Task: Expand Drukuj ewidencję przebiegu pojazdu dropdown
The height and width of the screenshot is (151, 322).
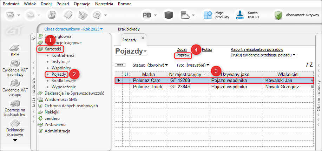Action: [x=263, y=55]
